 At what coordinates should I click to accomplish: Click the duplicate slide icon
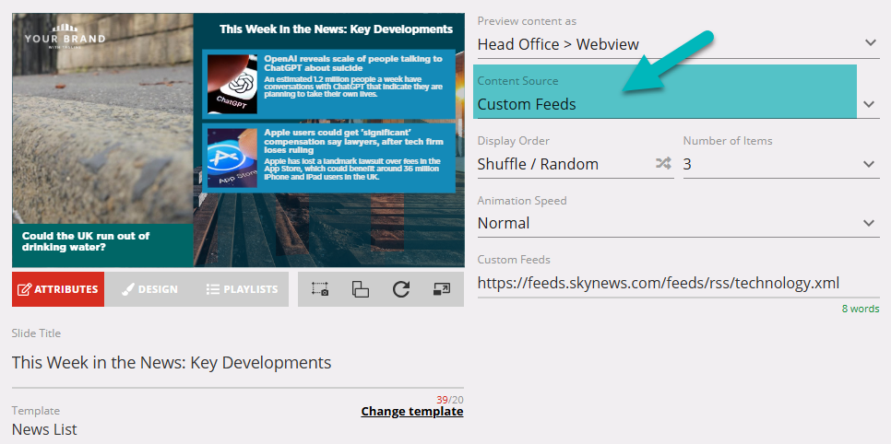(x=361, y=289)
